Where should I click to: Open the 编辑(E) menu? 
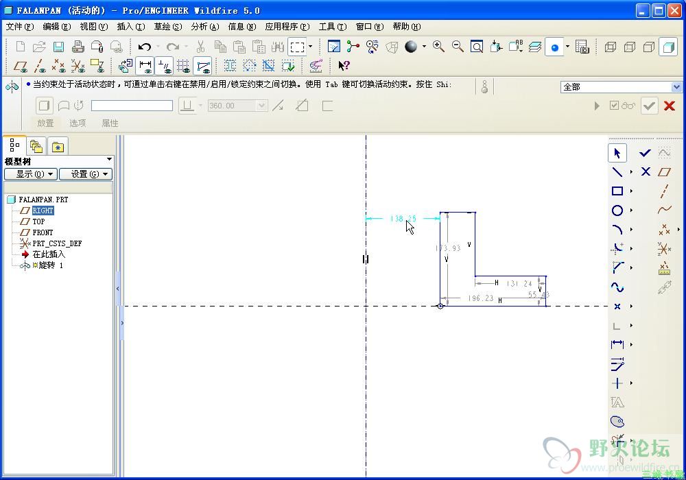(x=57, y=27)
